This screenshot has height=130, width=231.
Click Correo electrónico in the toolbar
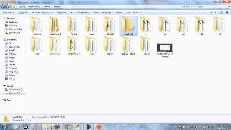[102, 12]
